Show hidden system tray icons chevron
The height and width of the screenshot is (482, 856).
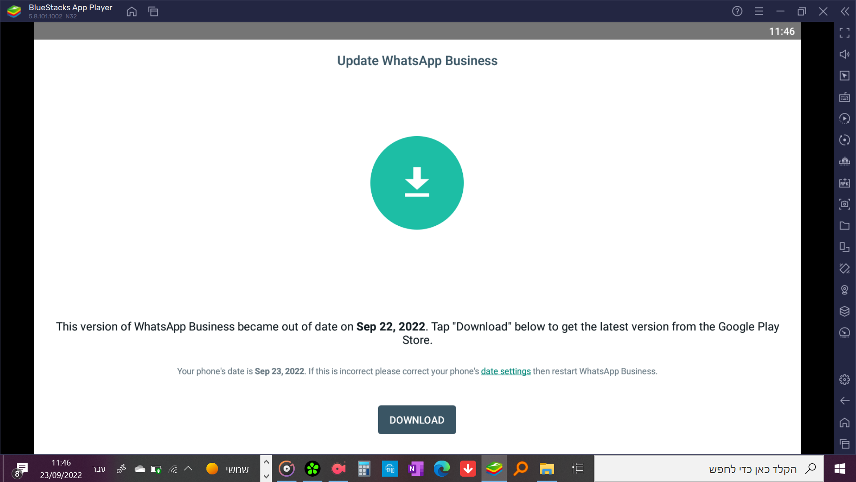188,469
